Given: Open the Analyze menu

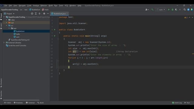Looking at the screenshot, I should [x=36, y=5].
